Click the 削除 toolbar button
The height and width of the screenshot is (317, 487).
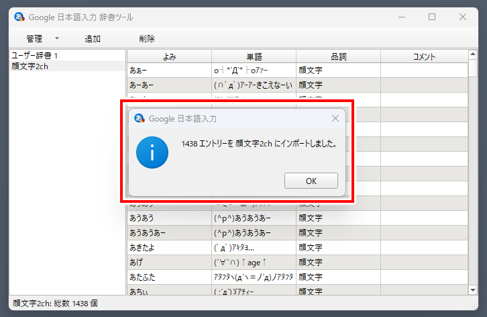pos(147,38)
